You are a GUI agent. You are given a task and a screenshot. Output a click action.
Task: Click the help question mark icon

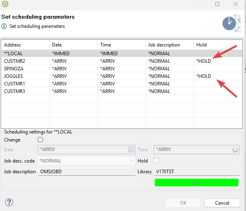[9, 202]
